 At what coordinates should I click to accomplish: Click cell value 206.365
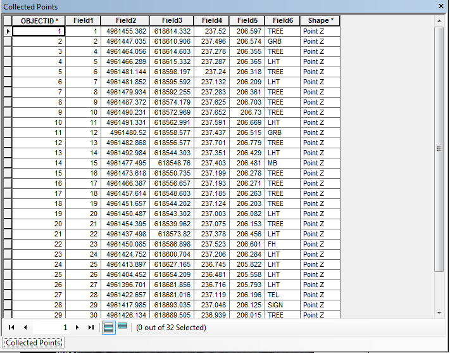point(247,61)
